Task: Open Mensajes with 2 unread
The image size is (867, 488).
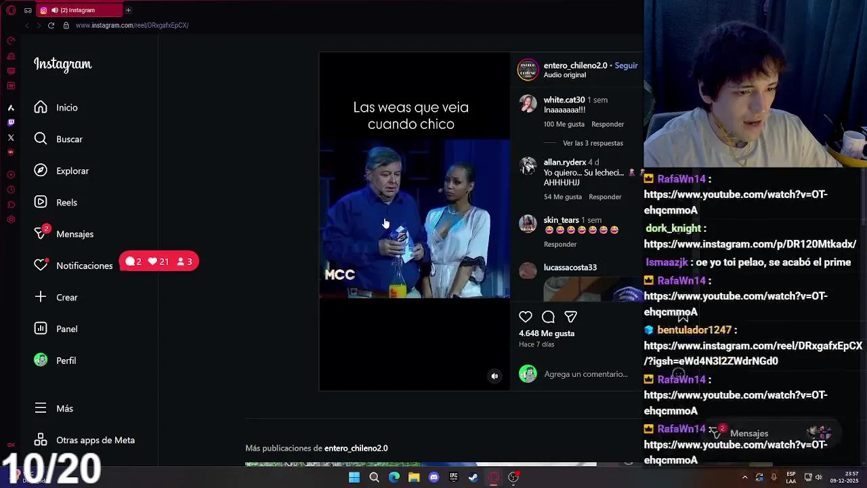Action: pos(64,234)
